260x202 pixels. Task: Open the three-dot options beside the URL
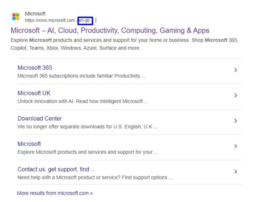(x=96, y=21)
